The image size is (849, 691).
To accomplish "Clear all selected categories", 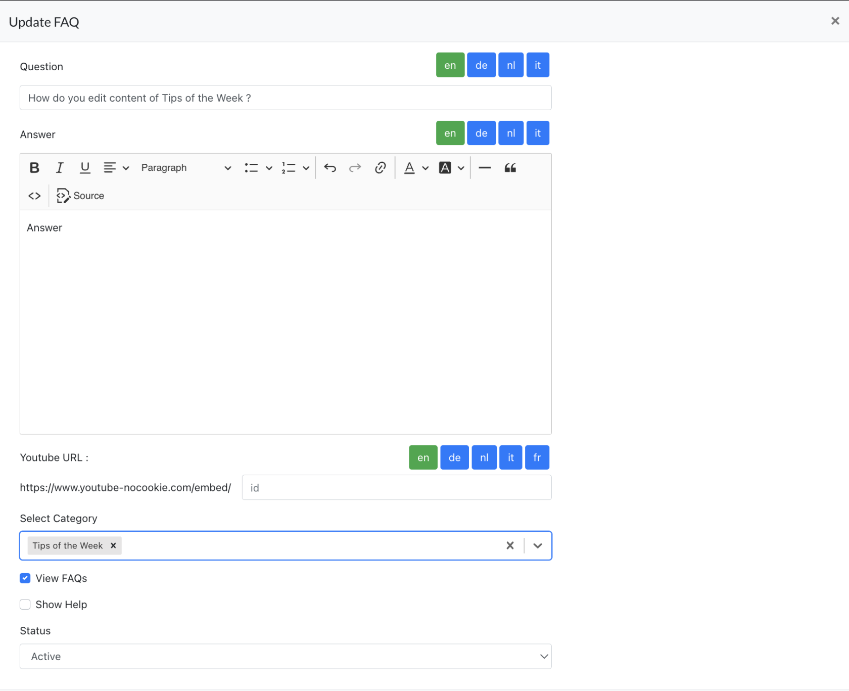I will point(510,545).
